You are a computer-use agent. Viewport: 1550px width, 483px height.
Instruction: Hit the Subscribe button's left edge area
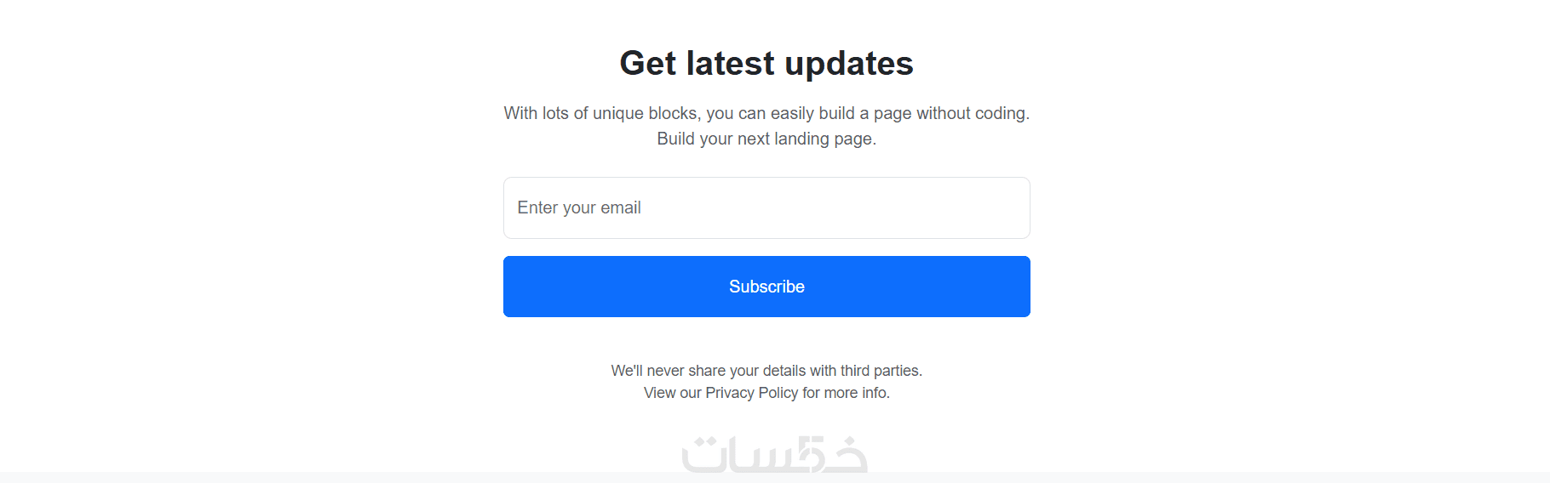528,287
